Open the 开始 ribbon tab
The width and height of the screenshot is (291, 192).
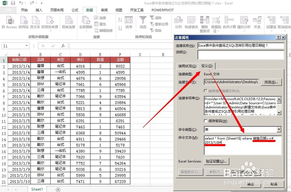coord(24,10)
